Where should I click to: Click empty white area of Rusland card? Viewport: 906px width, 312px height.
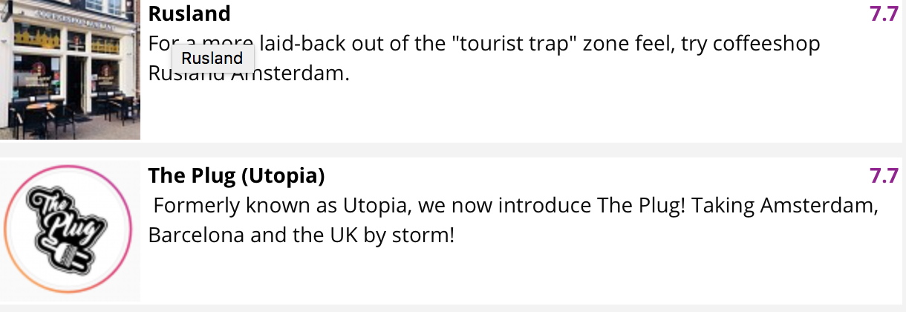[x=520, y=113]
